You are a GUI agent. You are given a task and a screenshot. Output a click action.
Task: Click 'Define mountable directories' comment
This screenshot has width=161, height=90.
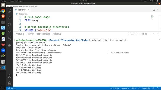[x=47, y=27]
